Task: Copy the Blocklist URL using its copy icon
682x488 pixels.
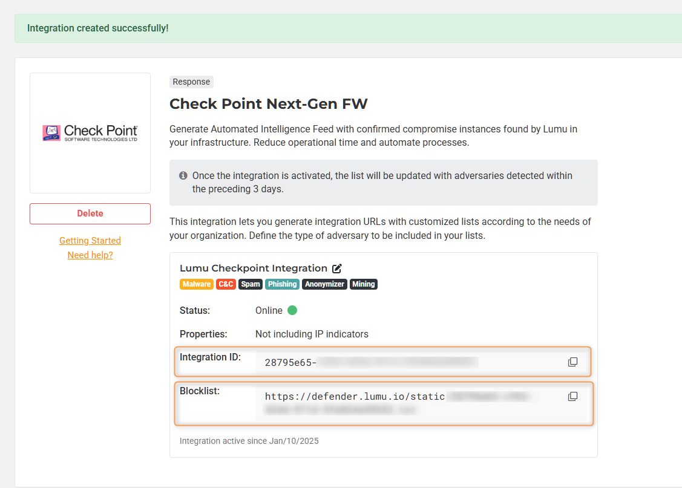Action: pos(572,396)
